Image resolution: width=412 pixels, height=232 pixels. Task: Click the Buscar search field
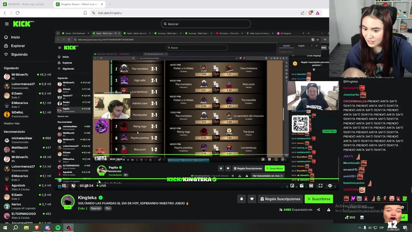pyautogui.click(x=206, y=24)
